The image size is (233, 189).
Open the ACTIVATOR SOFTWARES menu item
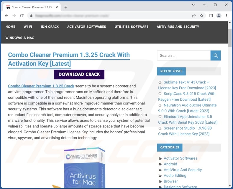pyautogui.click(x=87, y=27)
